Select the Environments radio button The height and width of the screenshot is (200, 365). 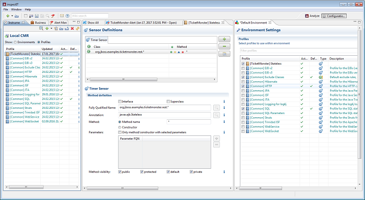point(15,42)
